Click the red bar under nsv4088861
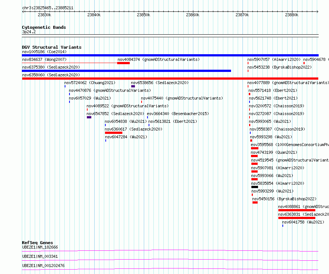The height and width of the screenshot is (274, 329). coord(297,210)
